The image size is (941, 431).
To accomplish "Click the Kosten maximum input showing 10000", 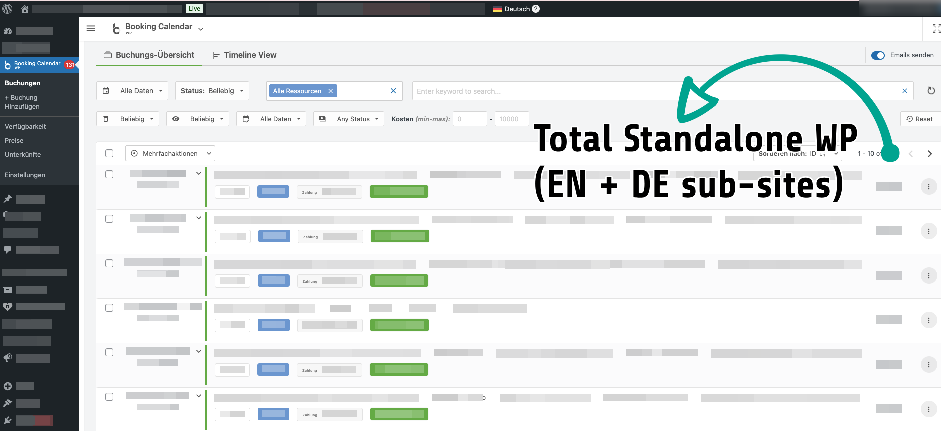I will (x=512, y=119).
